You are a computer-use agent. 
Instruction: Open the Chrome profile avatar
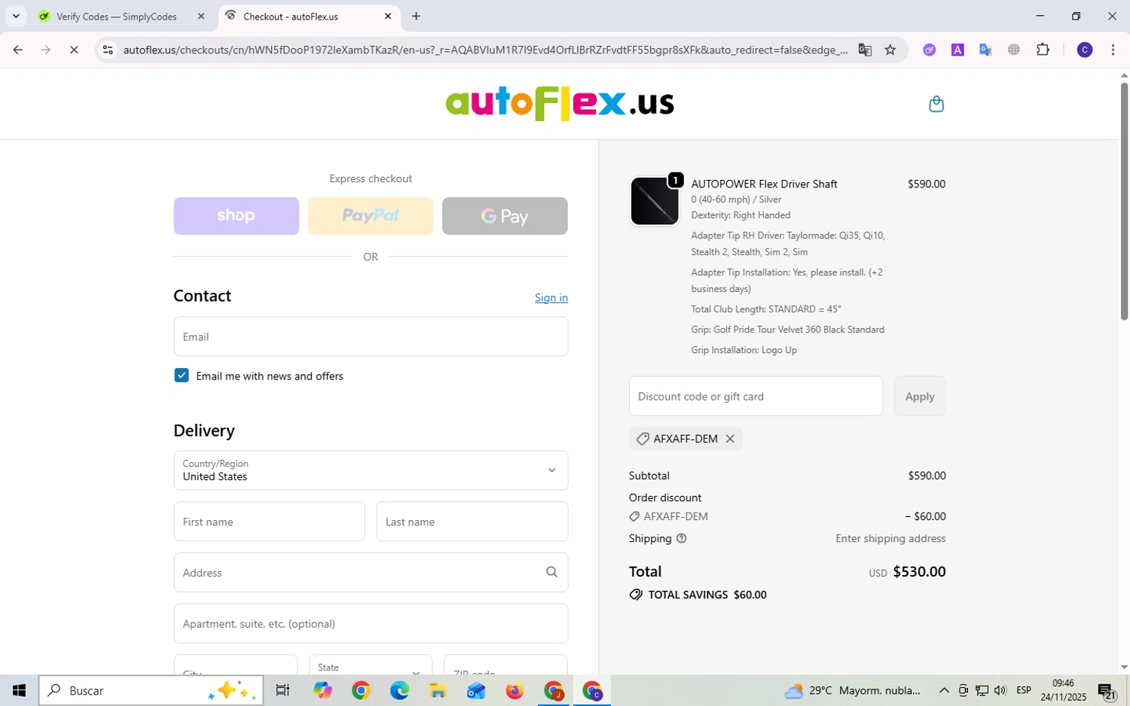pos(1085,50)
